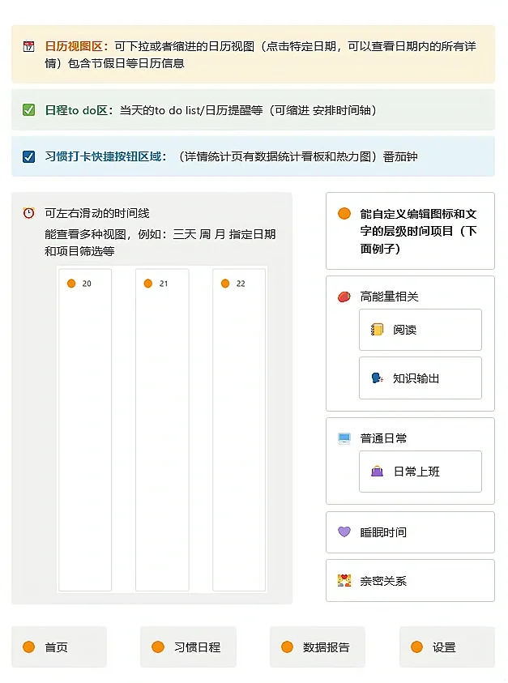Viewport: 508px width, 683px height.
Task: Click the computer monitor icon beside 普通日常
Action: (344, 438)
